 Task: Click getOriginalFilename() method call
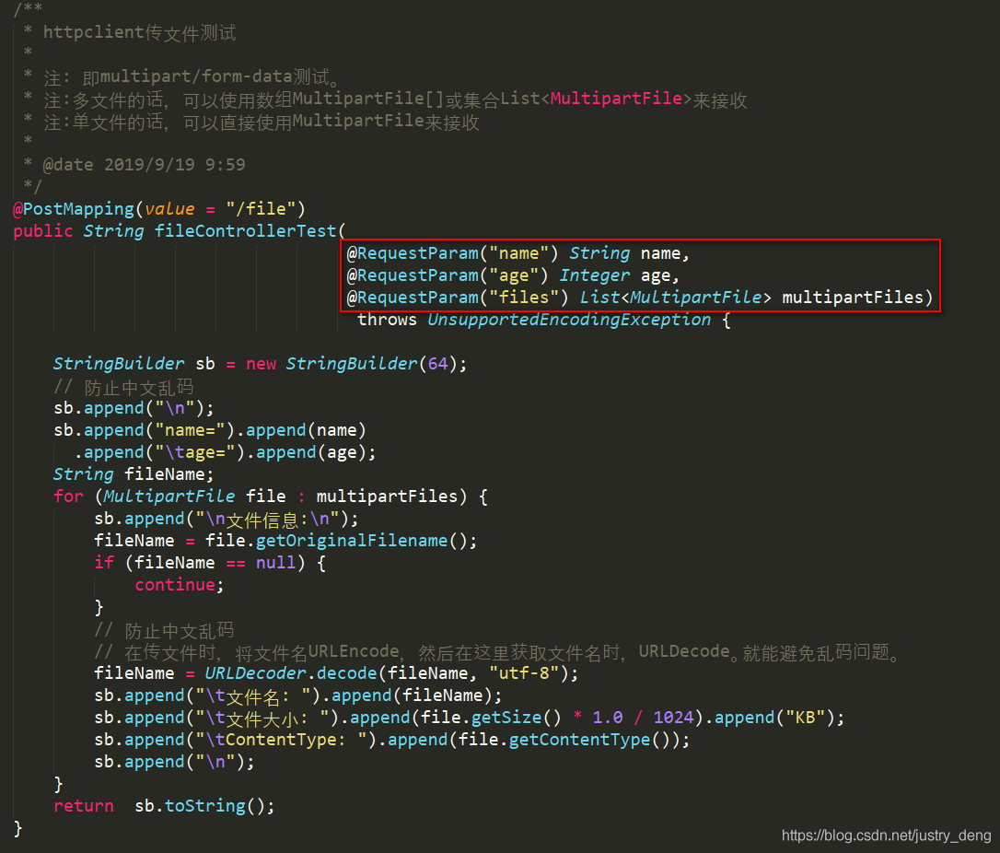click(x=366, y=541)
